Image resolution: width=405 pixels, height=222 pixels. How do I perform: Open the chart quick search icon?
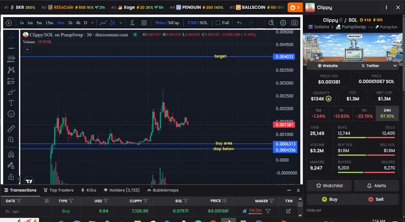[271, 23]
